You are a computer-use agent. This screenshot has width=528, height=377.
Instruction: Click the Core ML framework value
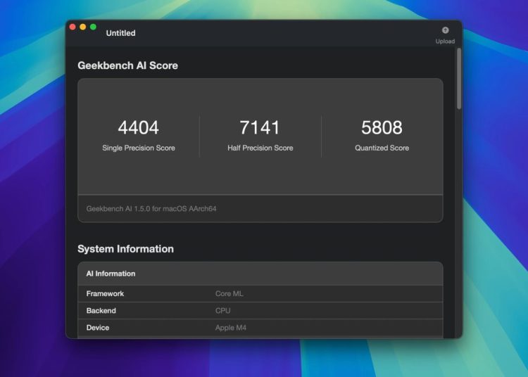point(229,293)
